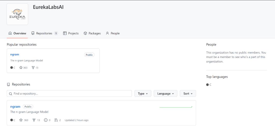Select C under Top languages
275x137 pixels.
(209, 85)
